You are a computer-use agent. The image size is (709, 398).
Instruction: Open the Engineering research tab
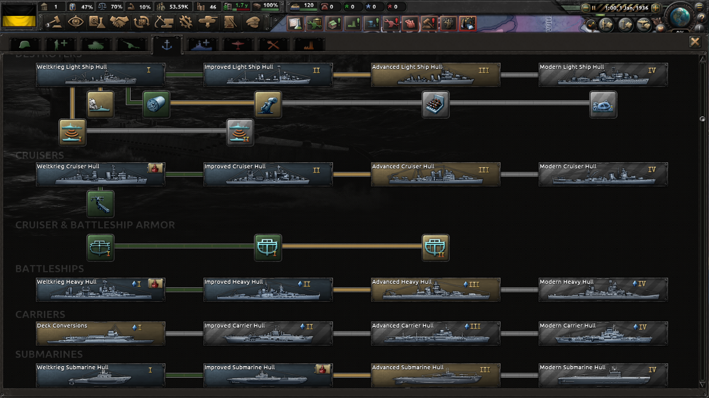[x=273, y=44]
